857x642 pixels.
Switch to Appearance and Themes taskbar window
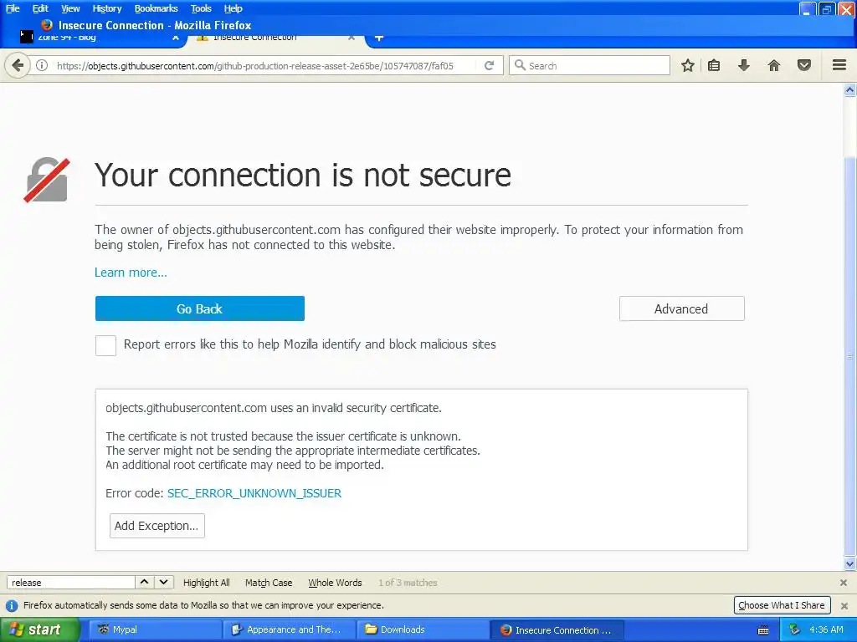tap(289, 629)
